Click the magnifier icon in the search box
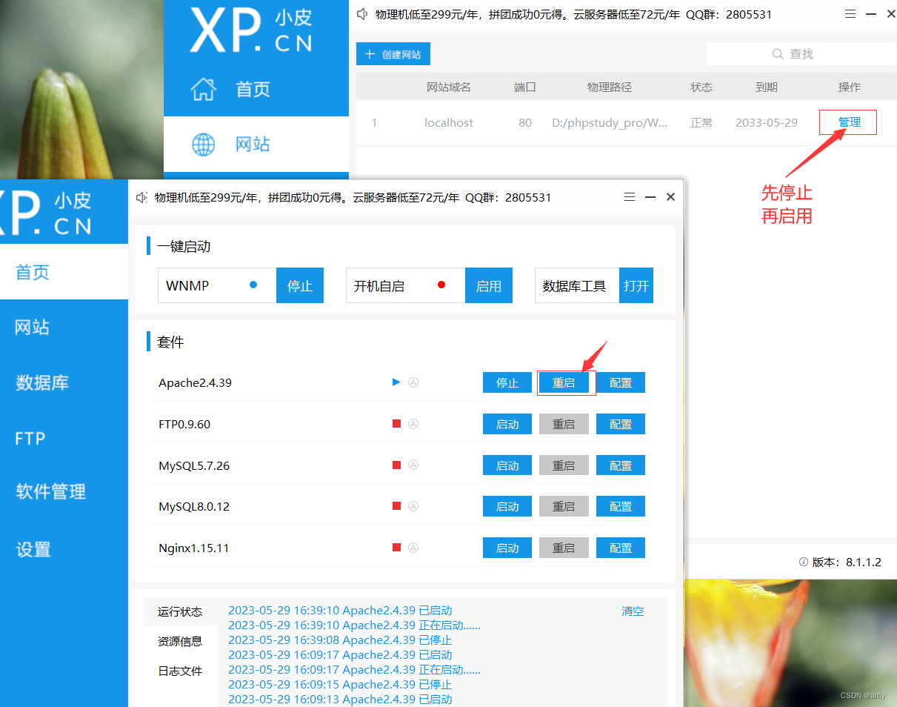The height and width of the screenshot is (707, 897). click(x=777, y=53)
